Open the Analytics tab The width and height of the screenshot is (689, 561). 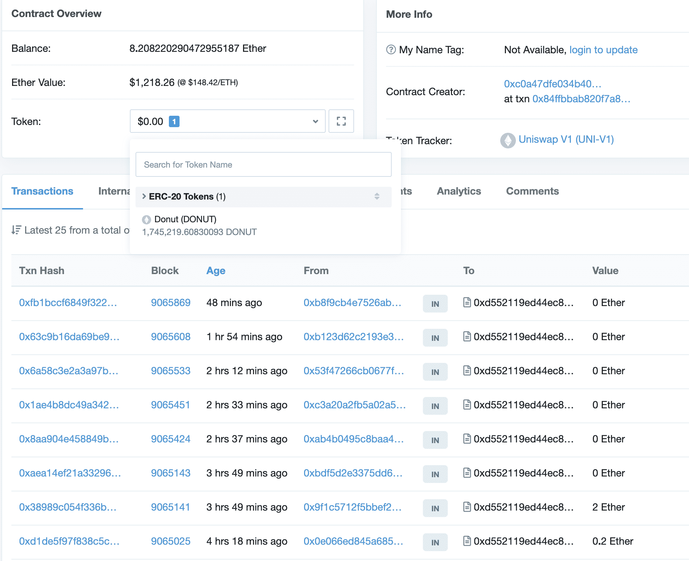coord(459,191)
